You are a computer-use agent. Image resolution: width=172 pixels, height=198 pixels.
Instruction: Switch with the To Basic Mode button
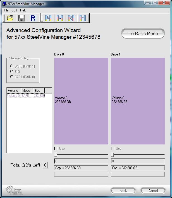pyautogui.click(x=143, y=33)
